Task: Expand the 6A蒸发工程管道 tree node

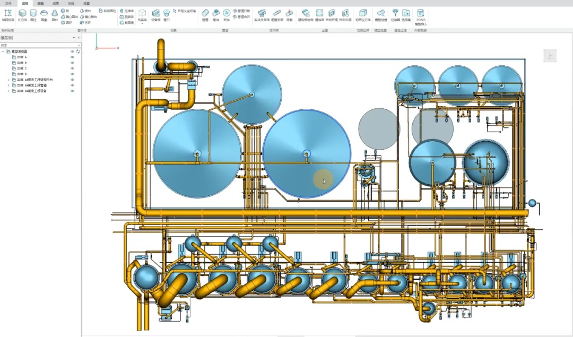Action: click(8, 85)
